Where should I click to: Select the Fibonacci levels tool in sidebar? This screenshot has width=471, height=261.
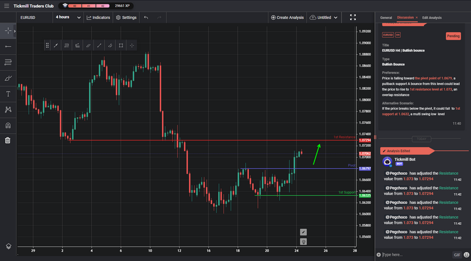point(8,62)
